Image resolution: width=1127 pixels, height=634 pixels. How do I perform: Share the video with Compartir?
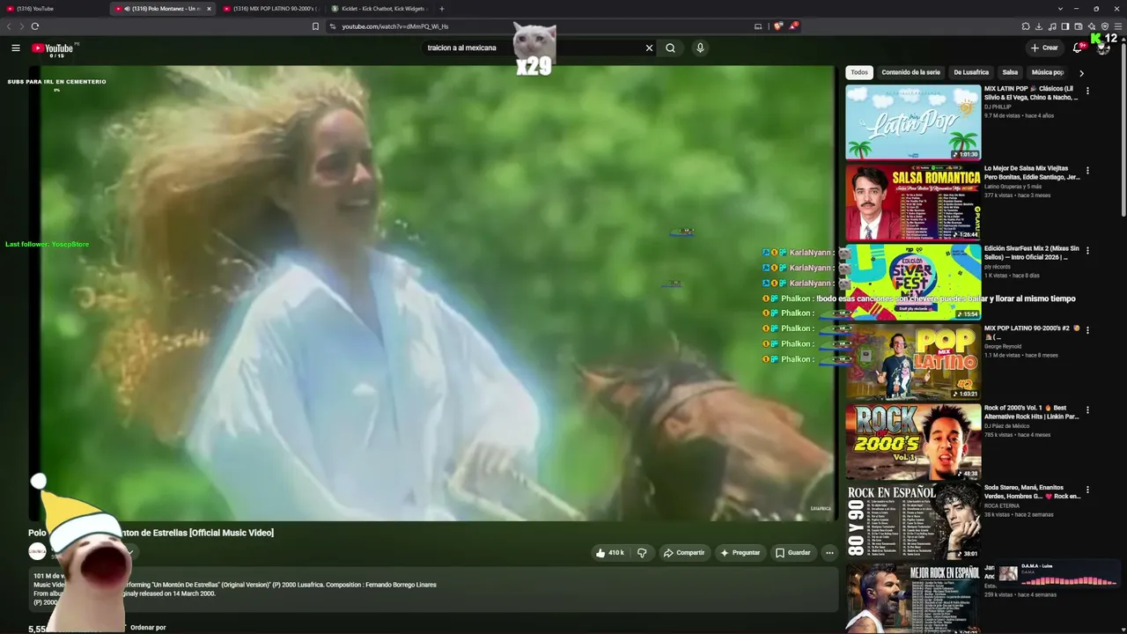point(684,553)
